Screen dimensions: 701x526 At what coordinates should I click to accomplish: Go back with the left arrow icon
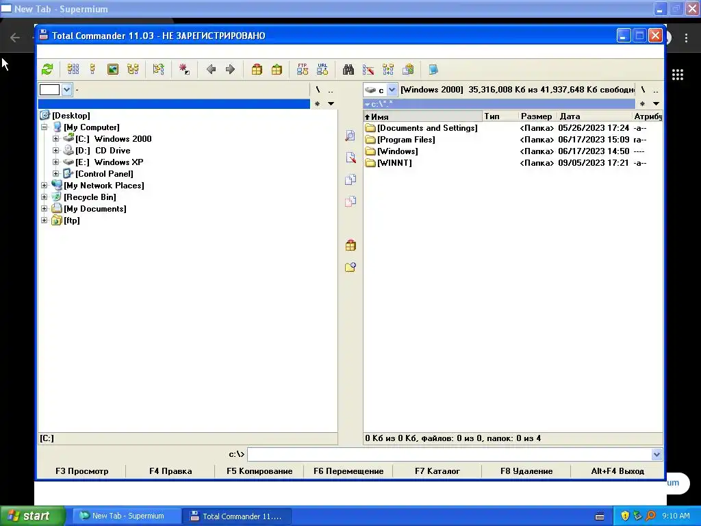[x=211, y=69]
